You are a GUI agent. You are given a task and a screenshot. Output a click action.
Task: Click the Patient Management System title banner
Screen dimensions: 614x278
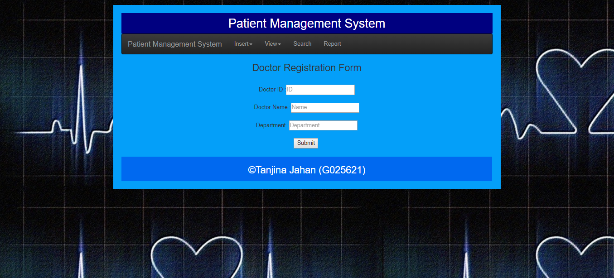[x=307, y=23]
